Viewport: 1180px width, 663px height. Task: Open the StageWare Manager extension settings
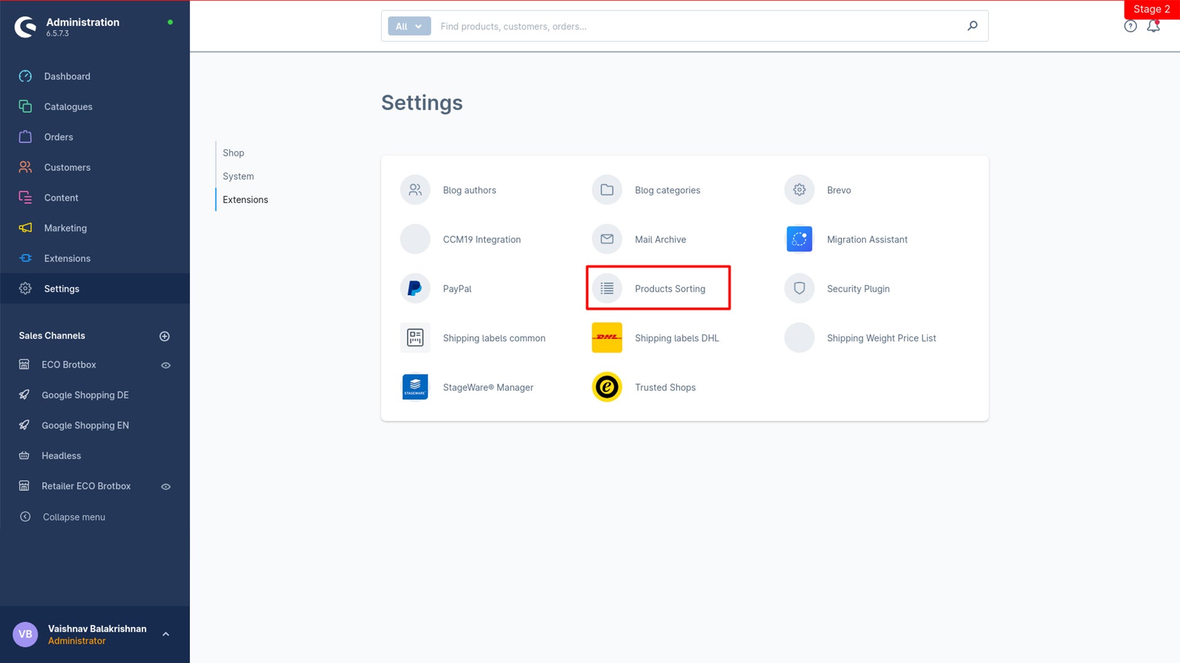coord(488,387)
